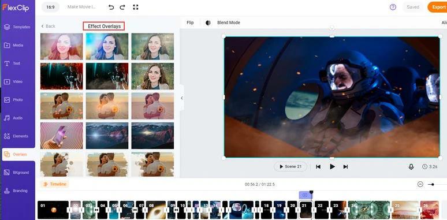The height and width of the screenshot is (220, 447).
Task: Select dark teal smoke dancer overlay
Action: pyautogui.click(x=107, y=76)
